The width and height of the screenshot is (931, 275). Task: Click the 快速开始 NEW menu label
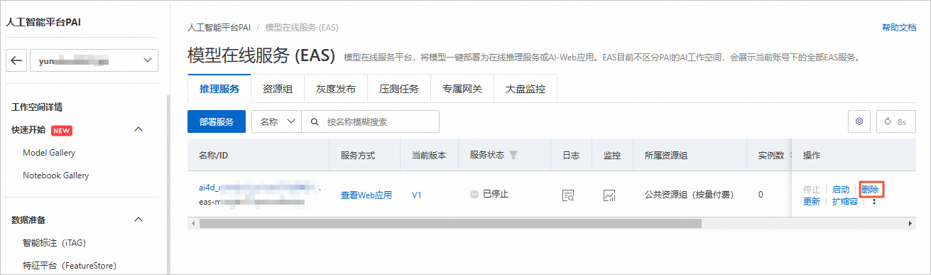pyautogui.click(x=42, y=129)
